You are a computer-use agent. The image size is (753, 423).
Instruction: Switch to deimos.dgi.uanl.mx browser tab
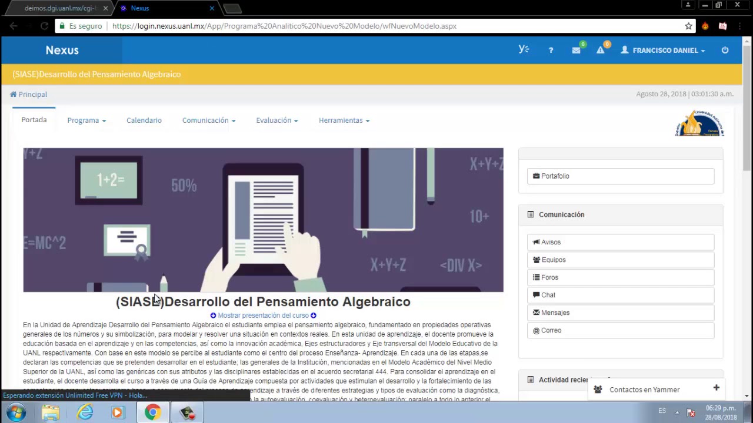click(59, 8)
